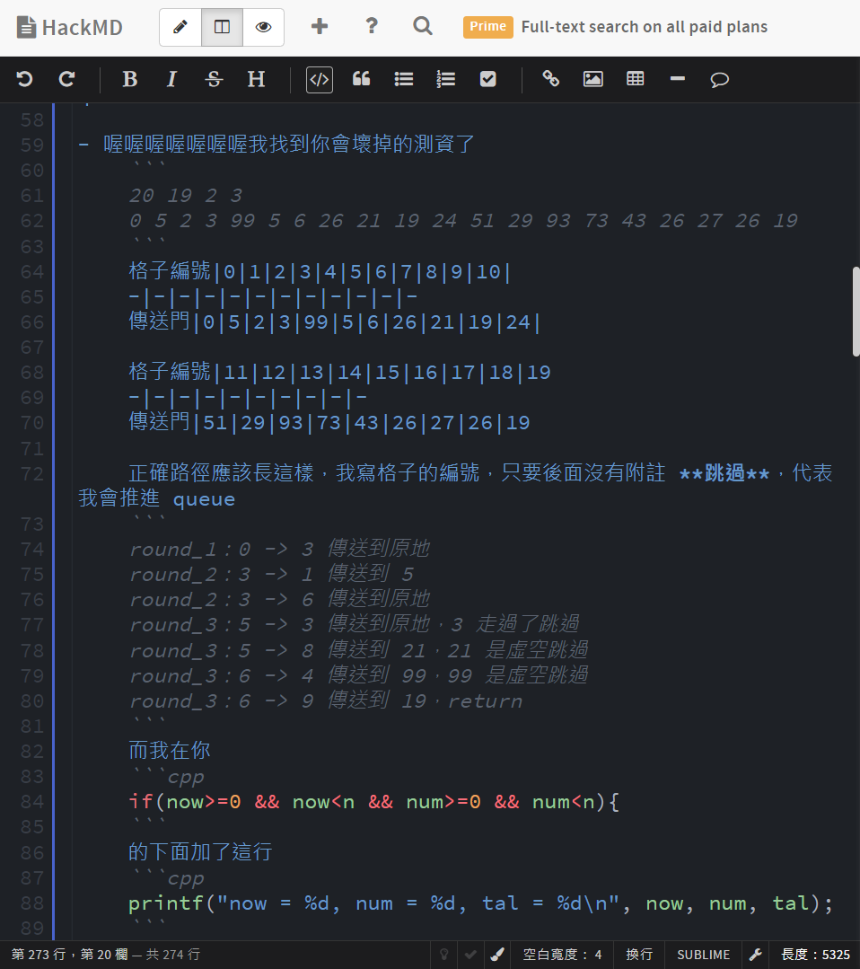Image resolution: width=860 pixels, height=969 pixels.
Task: Insert a comment bubble
Action: click(720, 79)
